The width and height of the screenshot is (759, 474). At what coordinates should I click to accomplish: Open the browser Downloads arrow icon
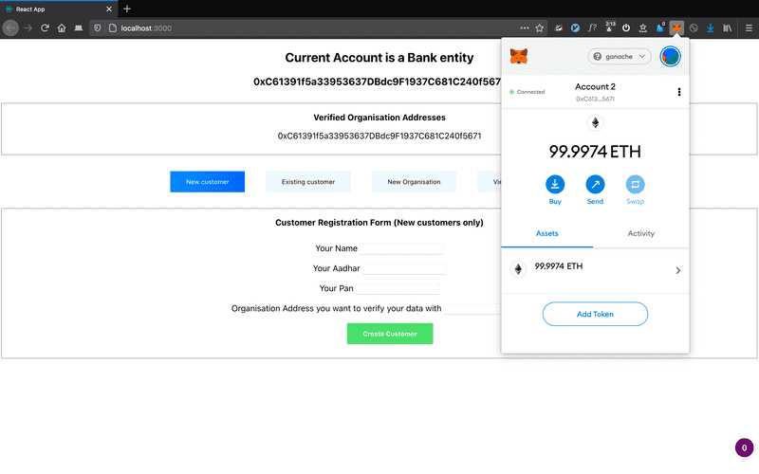(x=710, y=28)
